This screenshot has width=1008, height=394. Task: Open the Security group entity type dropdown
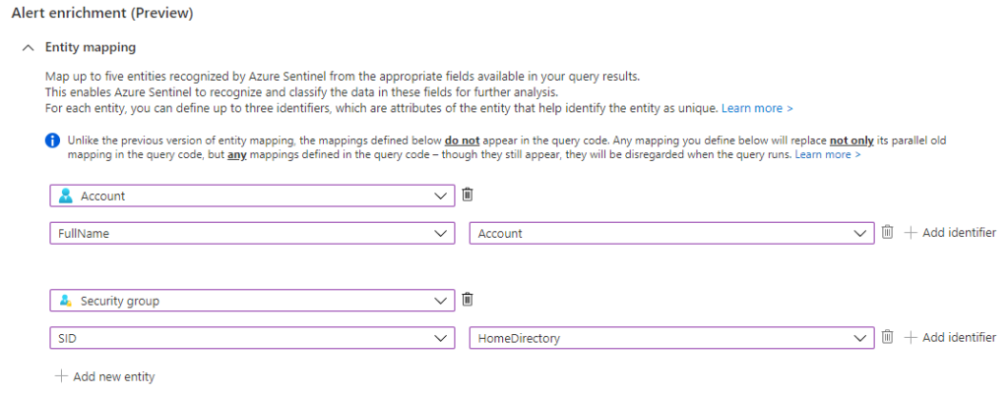pyautogui.click(x=252, y=301)
